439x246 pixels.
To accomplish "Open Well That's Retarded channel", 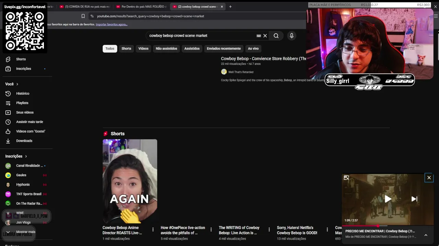I will 241,72.
